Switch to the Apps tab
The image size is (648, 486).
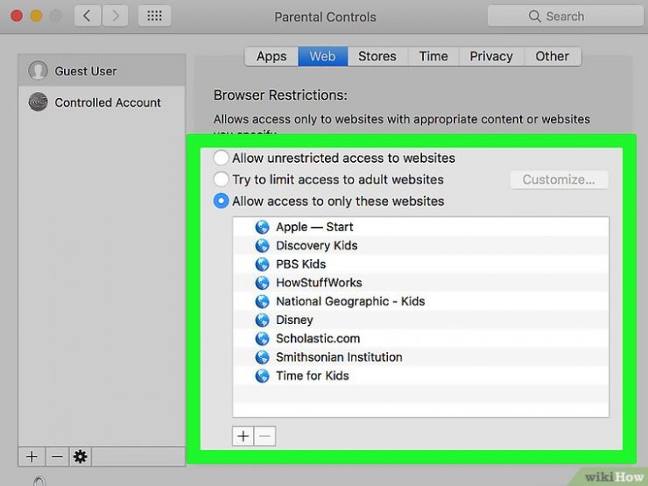click(x=271, y=56)
